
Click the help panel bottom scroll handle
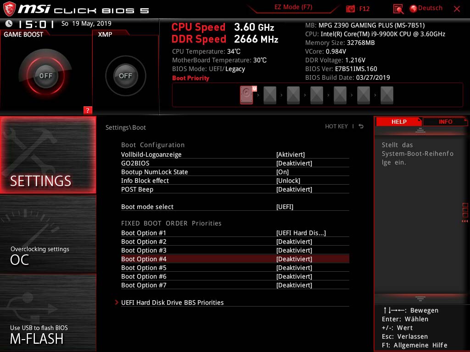point(420,298)
